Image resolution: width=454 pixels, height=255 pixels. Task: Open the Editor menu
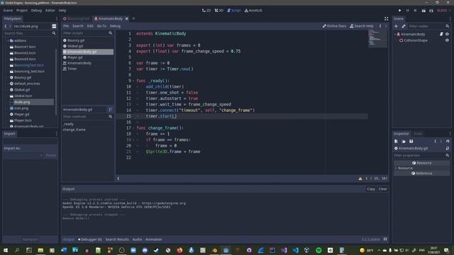50,11
